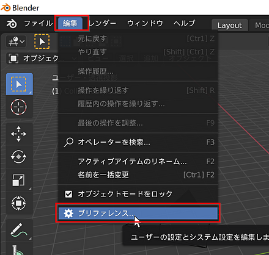This screenshot has width=269, height=255.
Task: Switch to the Layout workspace tab
Action: pos(230,26)
